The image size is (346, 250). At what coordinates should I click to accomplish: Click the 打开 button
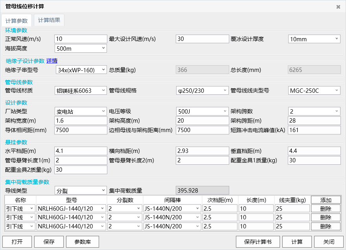(17, 242)
